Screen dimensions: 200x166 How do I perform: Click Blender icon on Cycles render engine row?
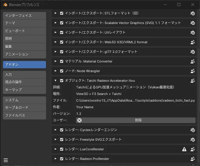[x=192, y=130]
